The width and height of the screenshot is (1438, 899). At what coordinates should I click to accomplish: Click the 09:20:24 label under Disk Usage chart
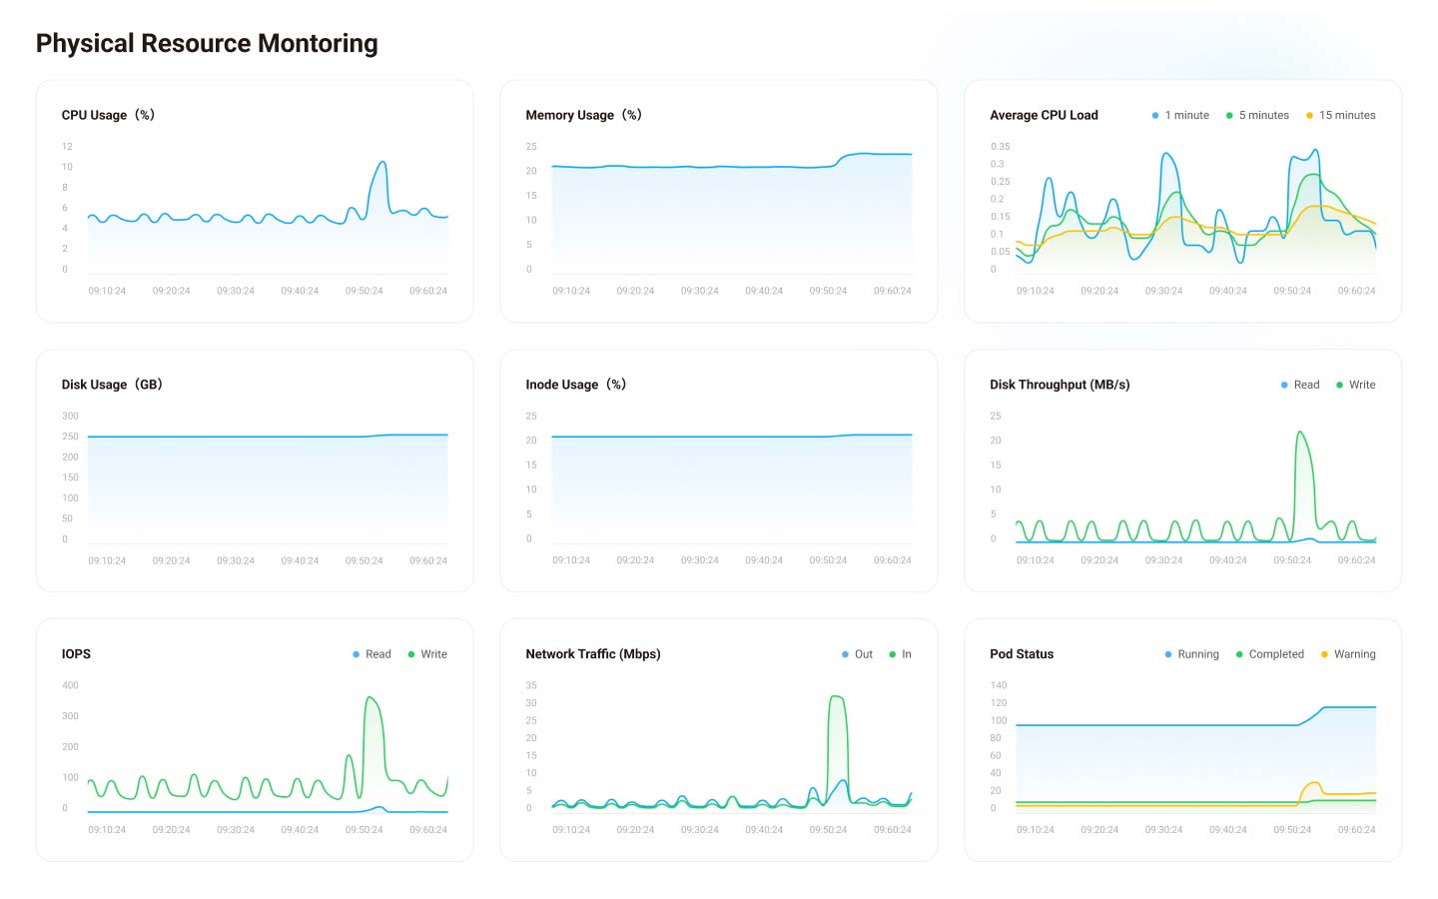click(x=172, y=560)
